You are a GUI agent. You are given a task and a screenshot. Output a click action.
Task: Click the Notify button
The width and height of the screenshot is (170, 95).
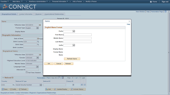click(x=14, y=89)
